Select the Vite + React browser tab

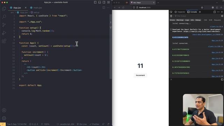coord(142,2)
